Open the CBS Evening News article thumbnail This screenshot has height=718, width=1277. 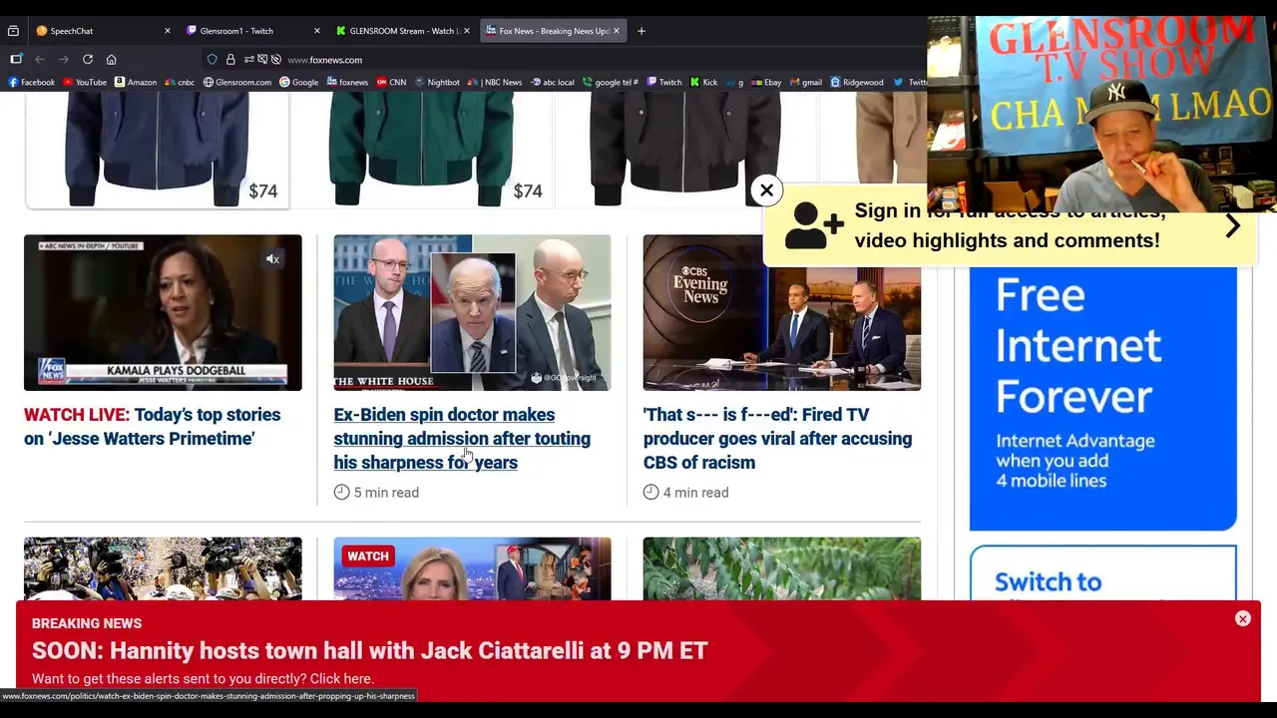coord(781,312)
